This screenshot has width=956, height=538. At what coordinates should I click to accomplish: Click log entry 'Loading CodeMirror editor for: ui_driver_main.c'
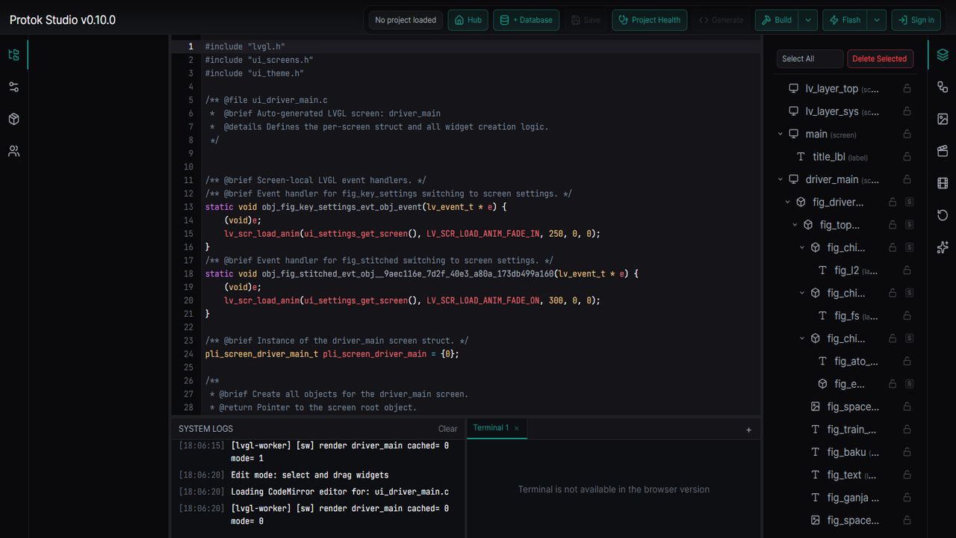340,492
